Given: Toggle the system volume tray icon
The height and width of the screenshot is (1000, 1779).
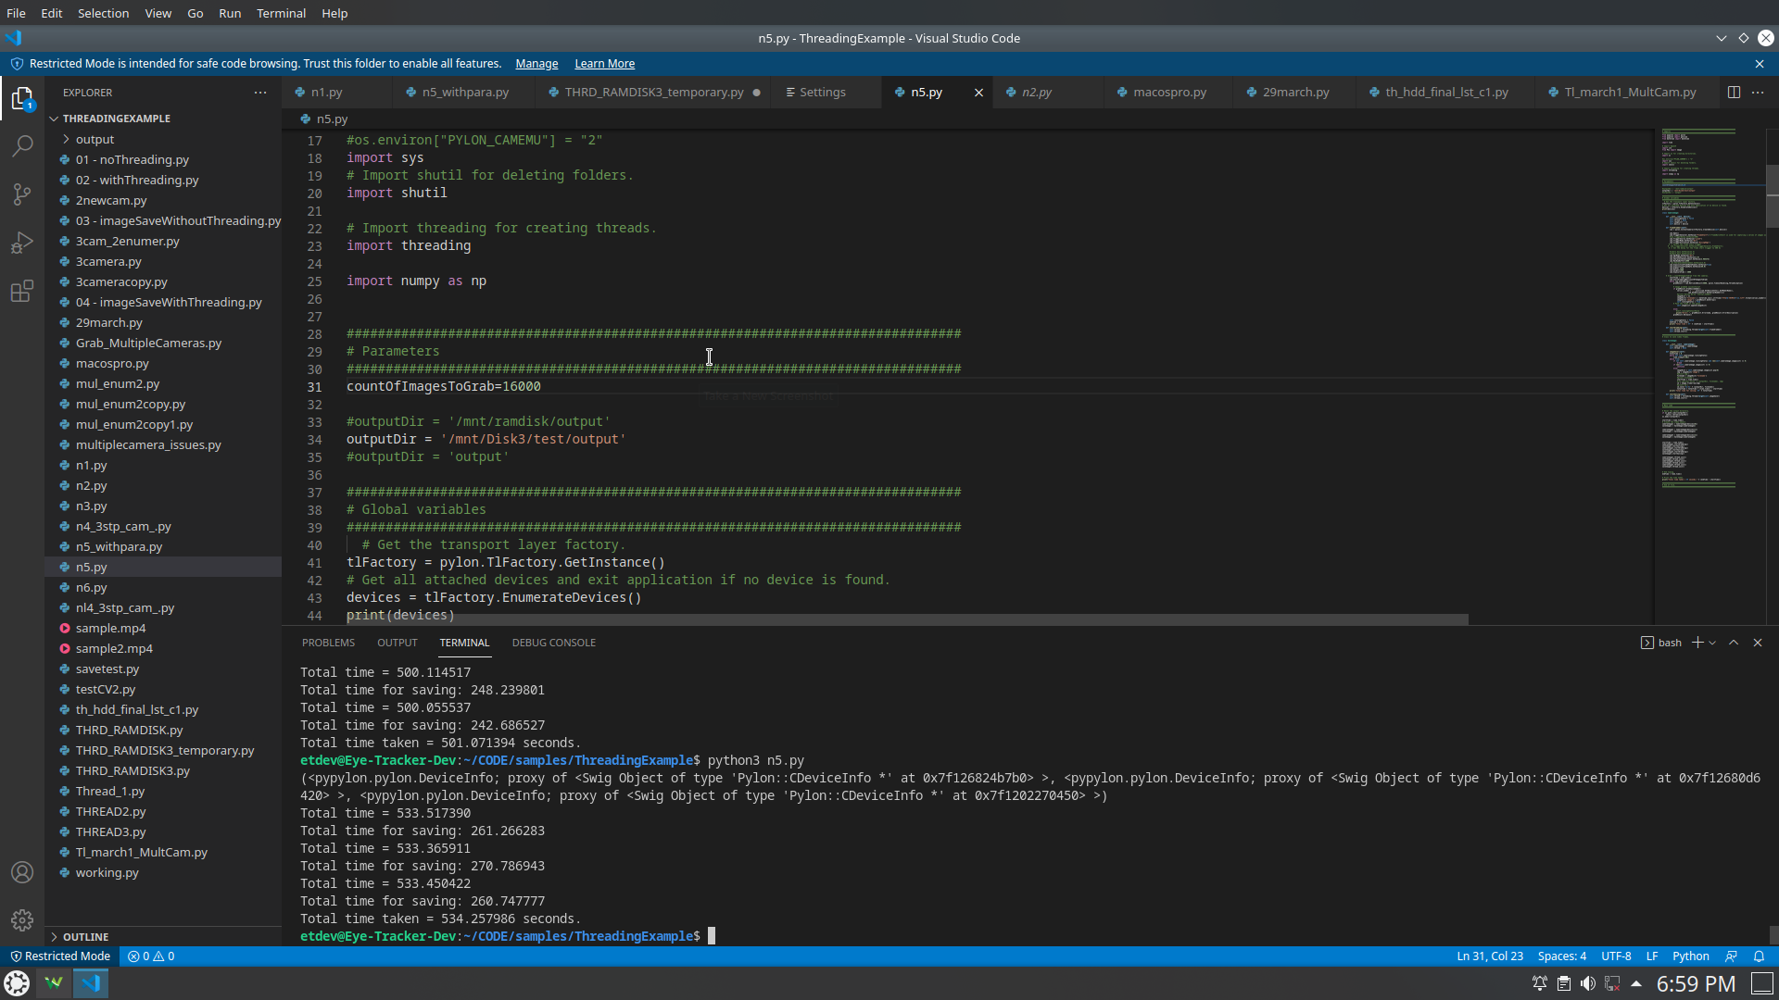Looking at the screenshot, I should (x=1588, y=983).
